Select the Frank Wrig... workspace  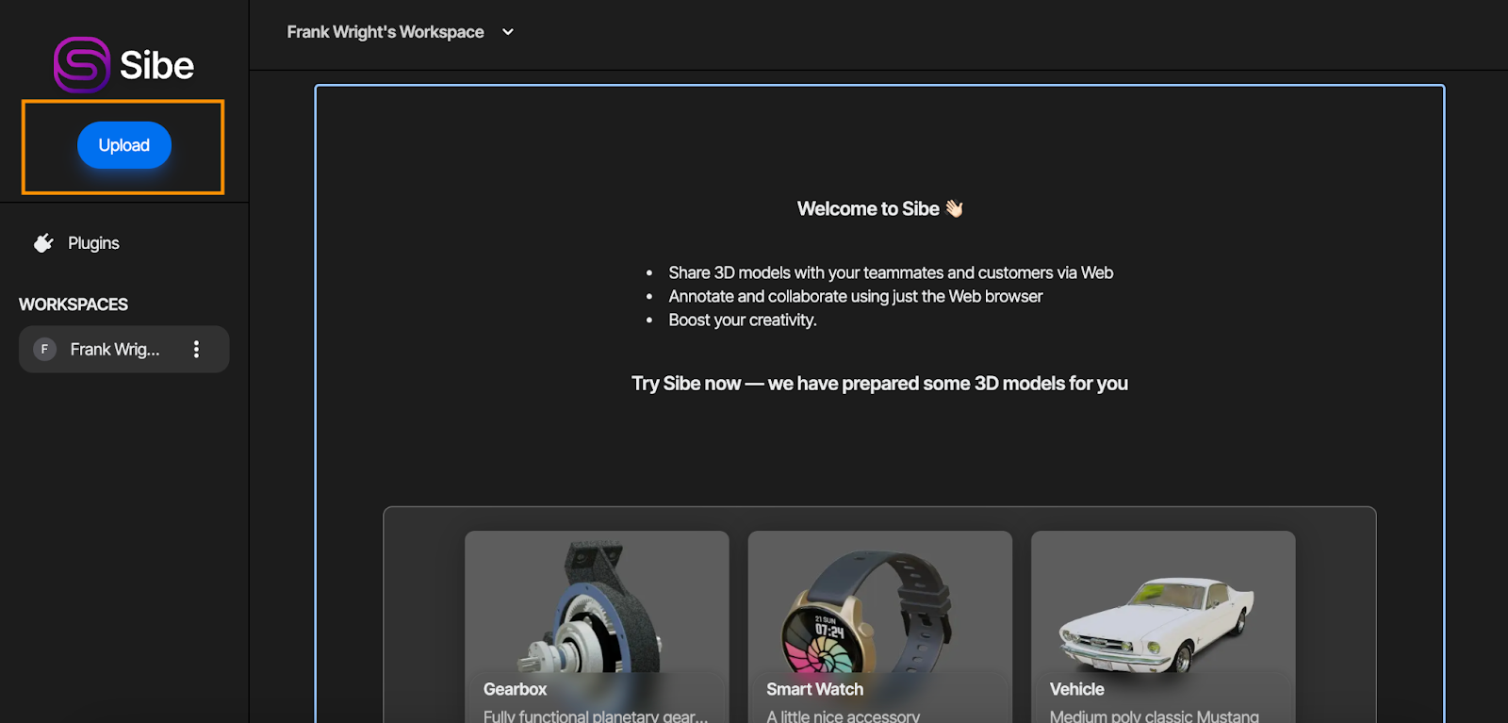[x=123, y=349]
